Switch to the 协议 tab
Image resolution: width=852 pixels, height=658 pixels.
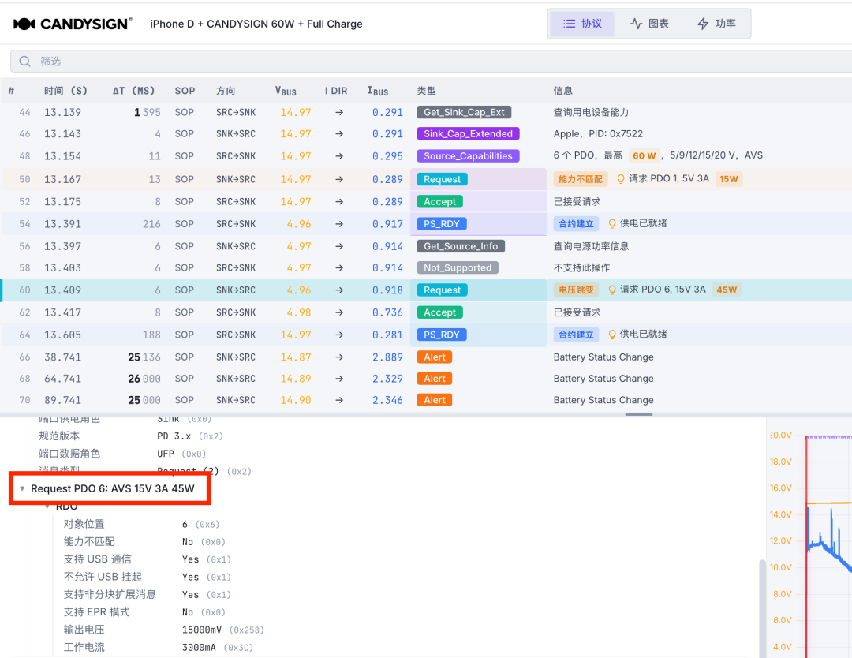[582, 24]
